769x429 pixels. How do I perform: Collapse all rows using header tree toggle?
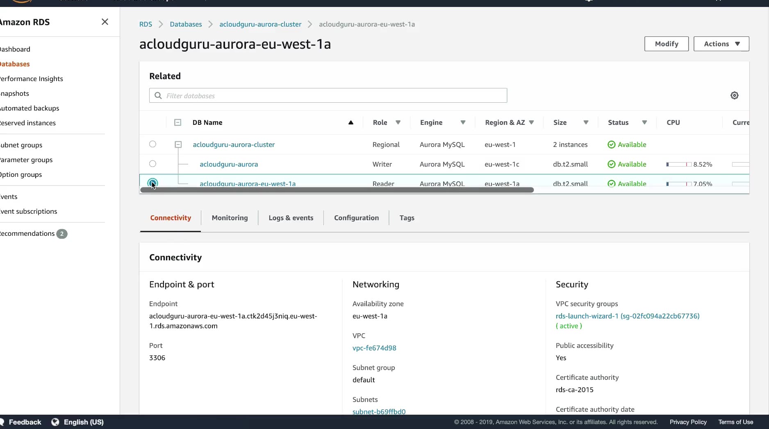[177, 122]
